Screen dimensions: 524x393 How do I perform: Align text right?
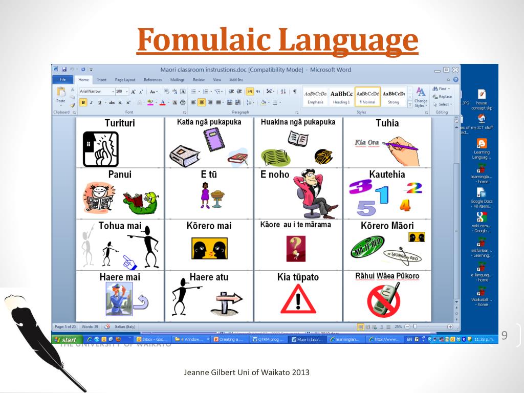tap(210, 102)
